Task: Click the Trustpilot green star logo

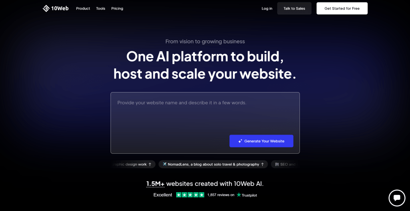Action: point(239,195)
